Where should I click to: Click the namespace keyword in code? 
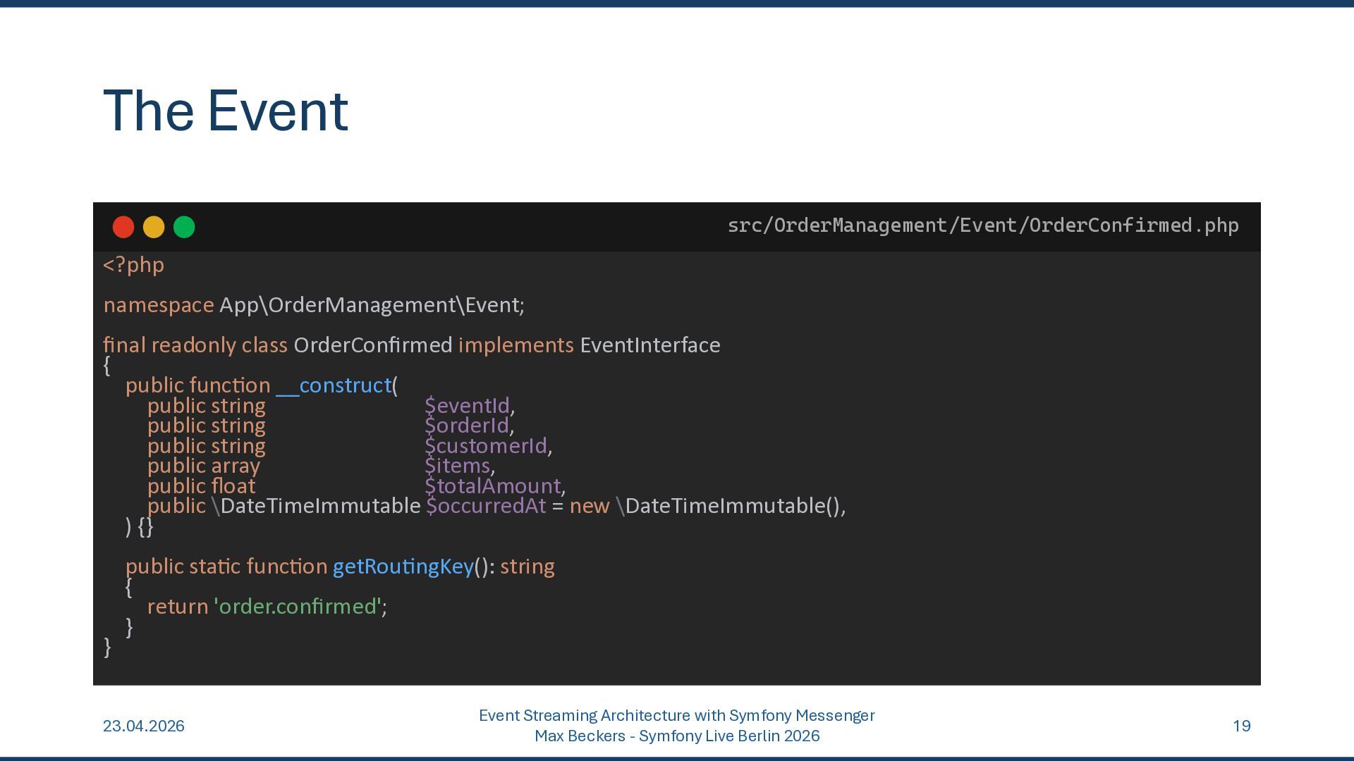[x=158, y=305]
